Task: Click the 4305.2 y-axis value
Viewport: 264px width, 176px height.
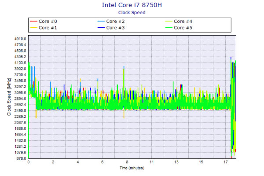Action: point(20,57)
